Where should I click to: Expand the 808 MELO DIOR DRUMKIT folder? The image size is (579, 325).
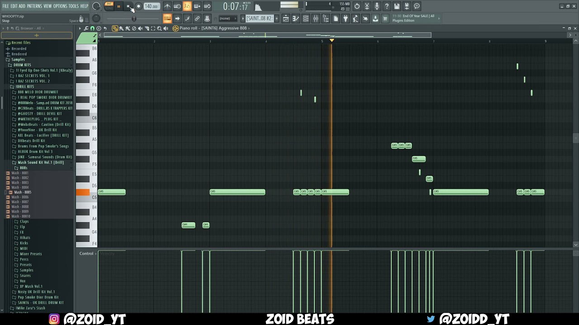click(38, 92)
